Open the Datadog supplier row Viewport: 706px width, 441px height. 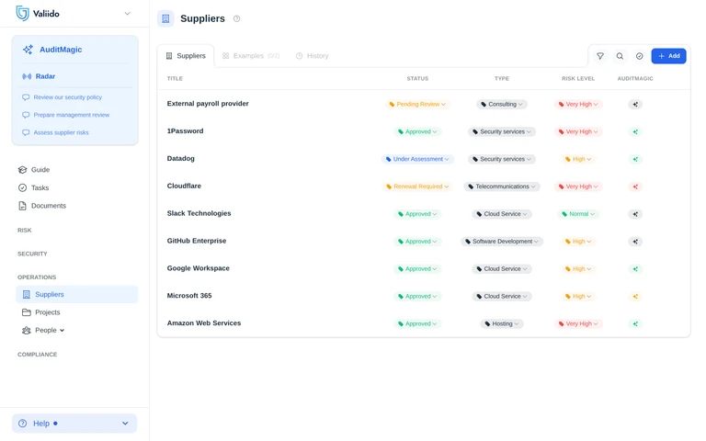pos(180,158)
